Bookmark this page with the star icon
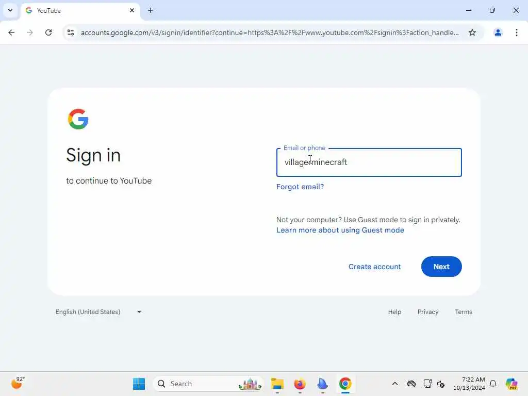 pos(472,32)
